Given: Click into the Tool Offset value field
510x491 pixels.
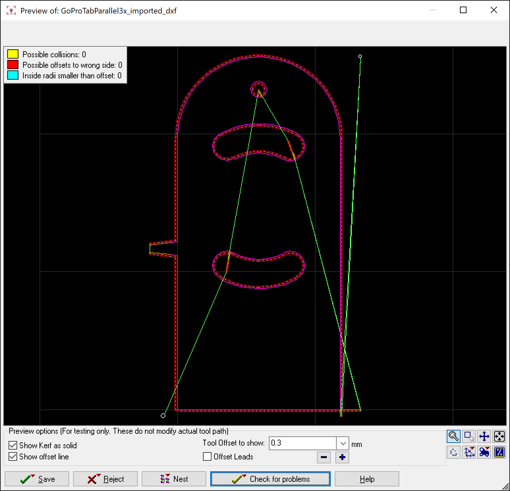Looking at the screenshot, I should (x=302, y=443).
